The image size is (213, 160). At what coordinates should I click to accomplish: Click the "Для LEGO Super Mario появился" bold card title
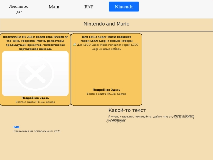tap(106, 39)
